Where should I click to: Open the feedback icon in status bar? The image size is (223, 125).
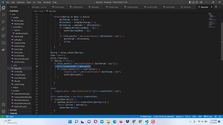pos(216,116)
